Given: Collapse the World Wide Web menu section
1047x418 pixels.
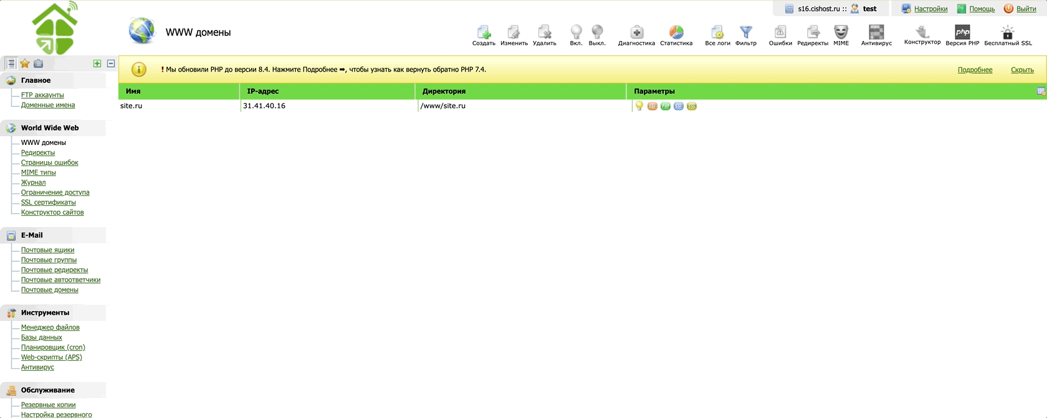Looking at the screenshot, I should click(x=50, y=128).
